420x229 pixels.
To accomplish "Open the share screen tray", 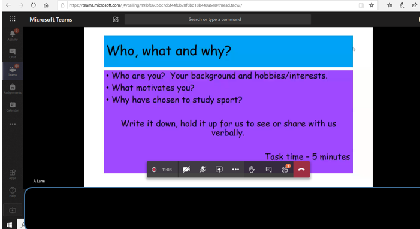I will click(x=219, y=170).
